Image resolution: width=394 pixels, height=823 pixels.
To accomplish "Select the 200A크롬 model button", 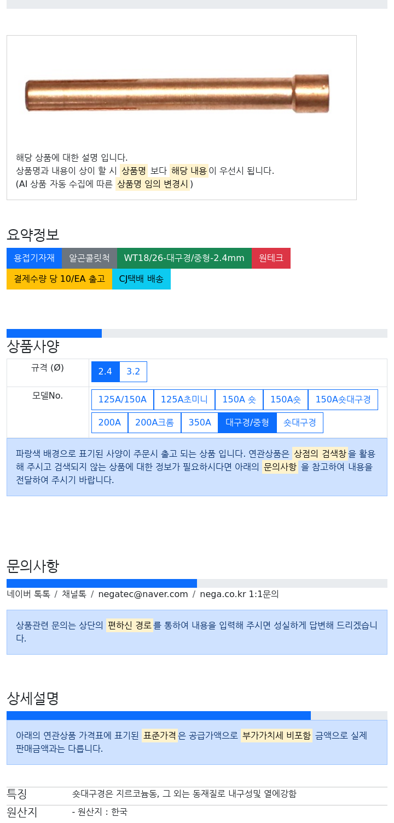I will tap(154, 423).
